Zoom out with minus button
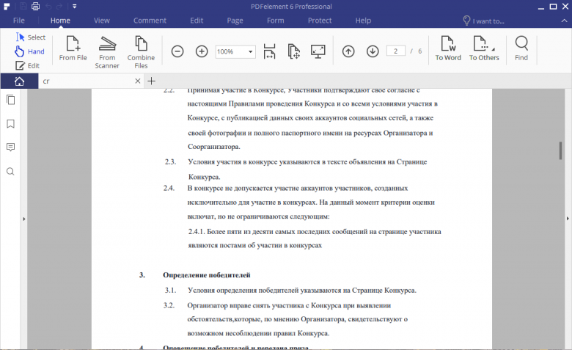Screen dimensions: 572x350 coord(177,51)
